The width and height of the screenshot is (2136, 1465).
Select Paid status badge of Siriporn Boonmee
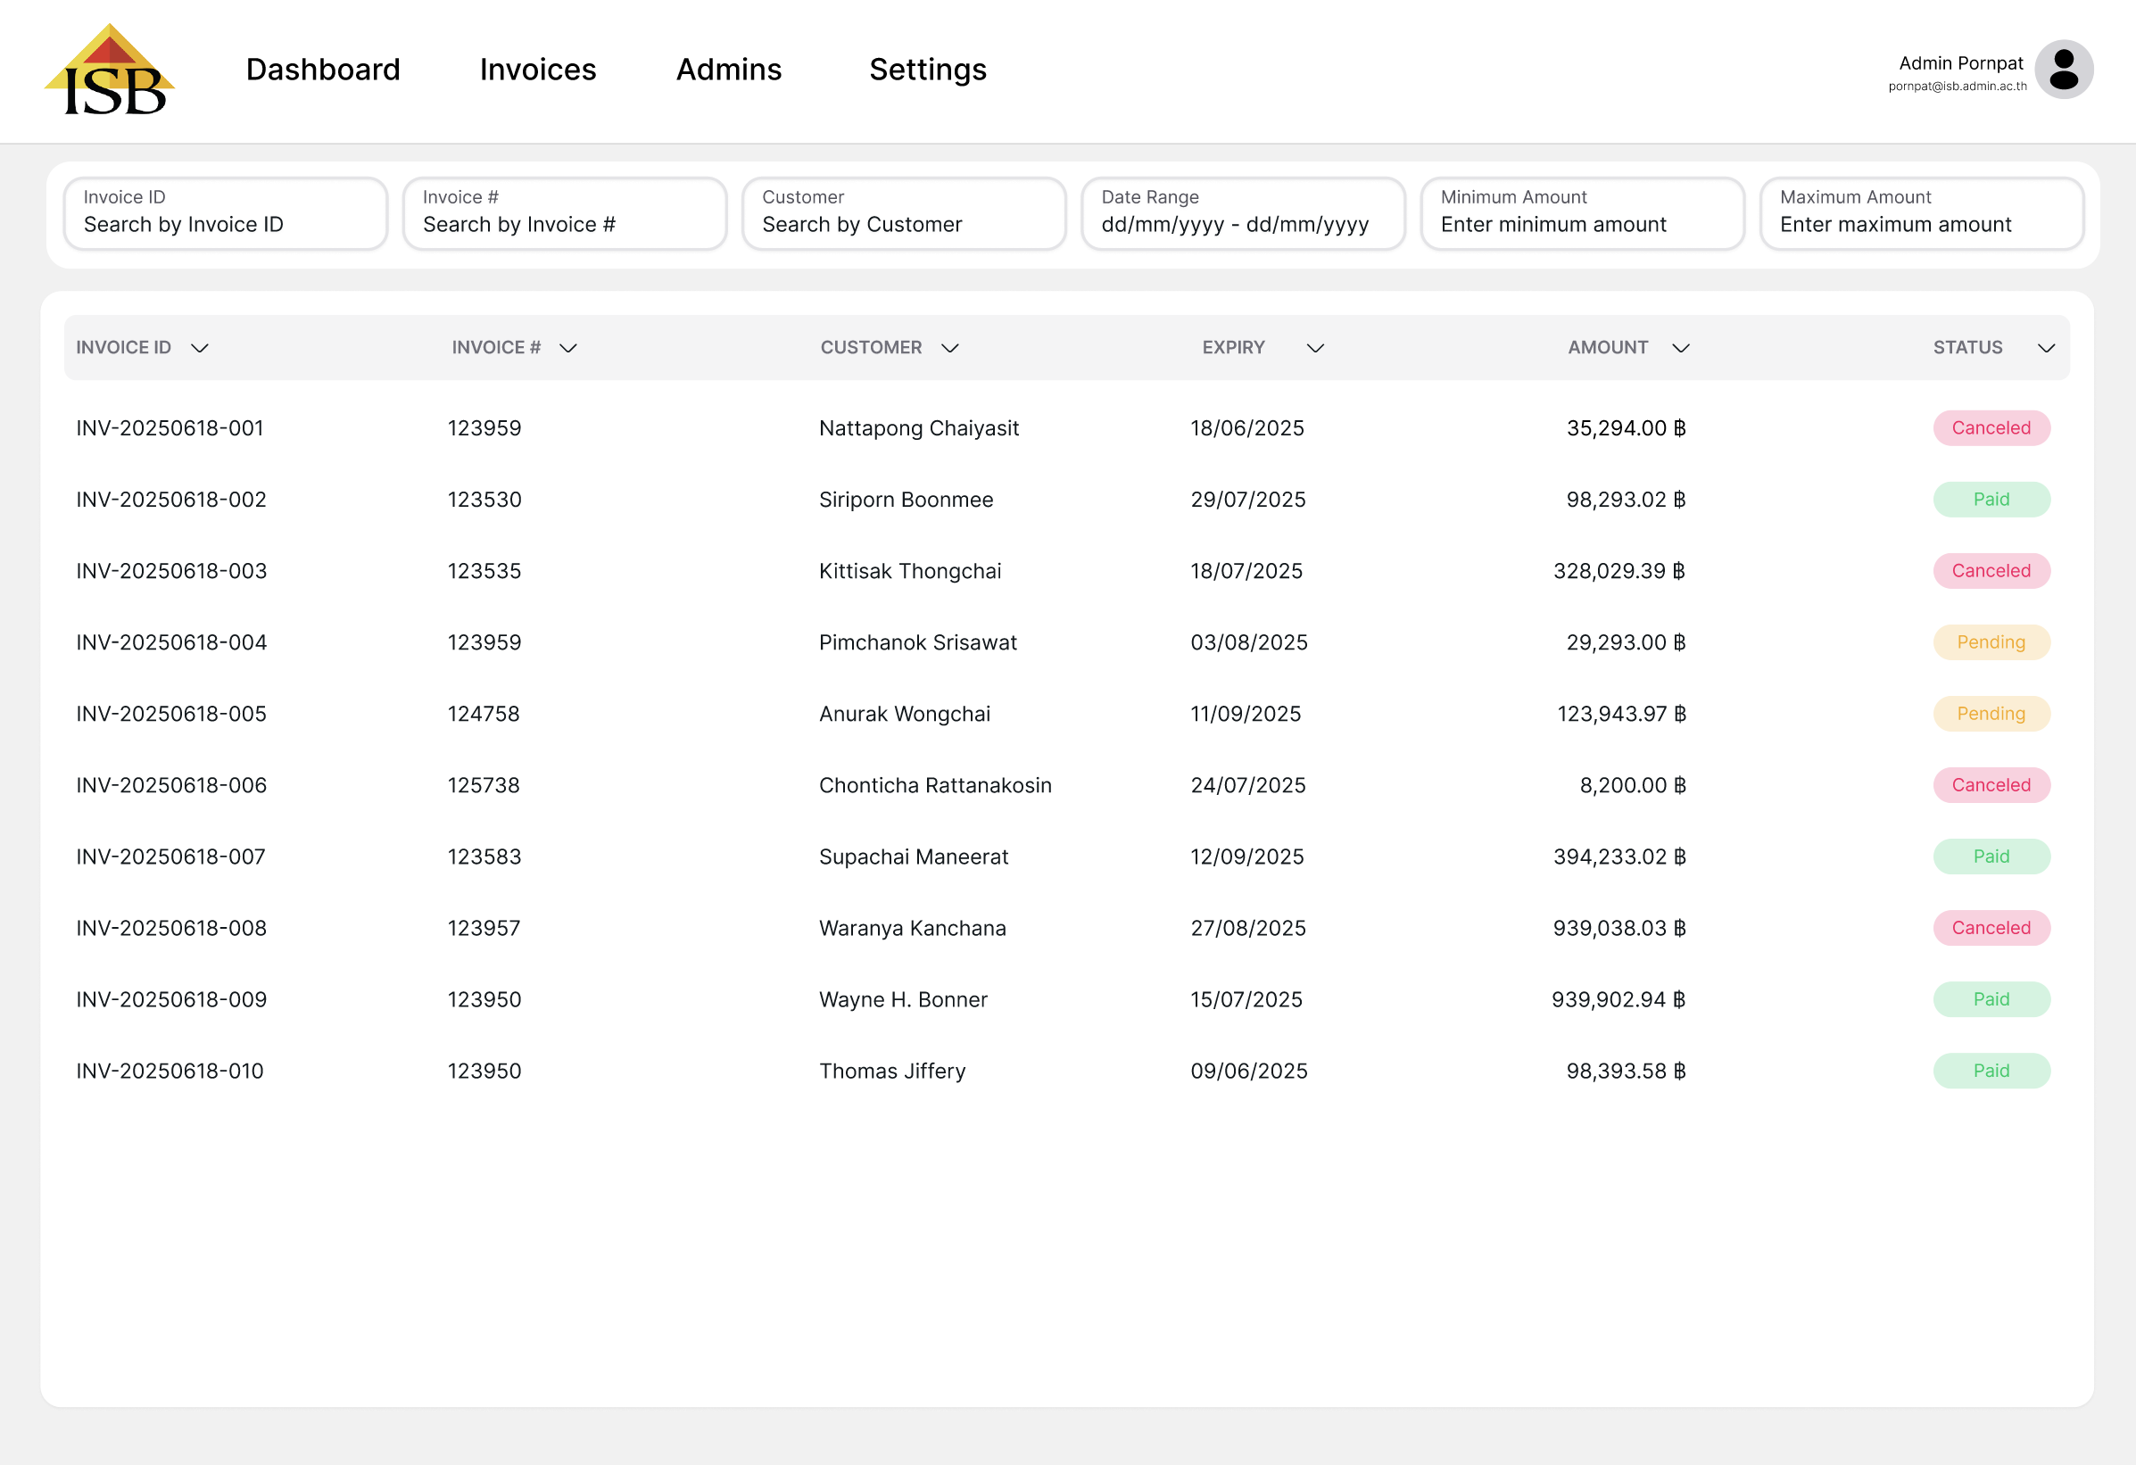click(1991, 500)
